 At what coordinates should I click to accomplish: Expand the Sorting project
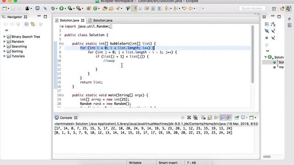tap(5, 51)
